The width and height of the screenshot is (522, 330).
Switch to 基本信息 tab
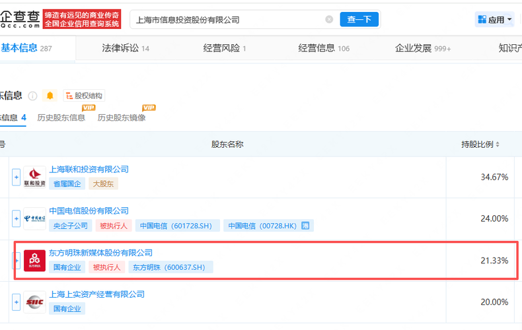point(26,48)
